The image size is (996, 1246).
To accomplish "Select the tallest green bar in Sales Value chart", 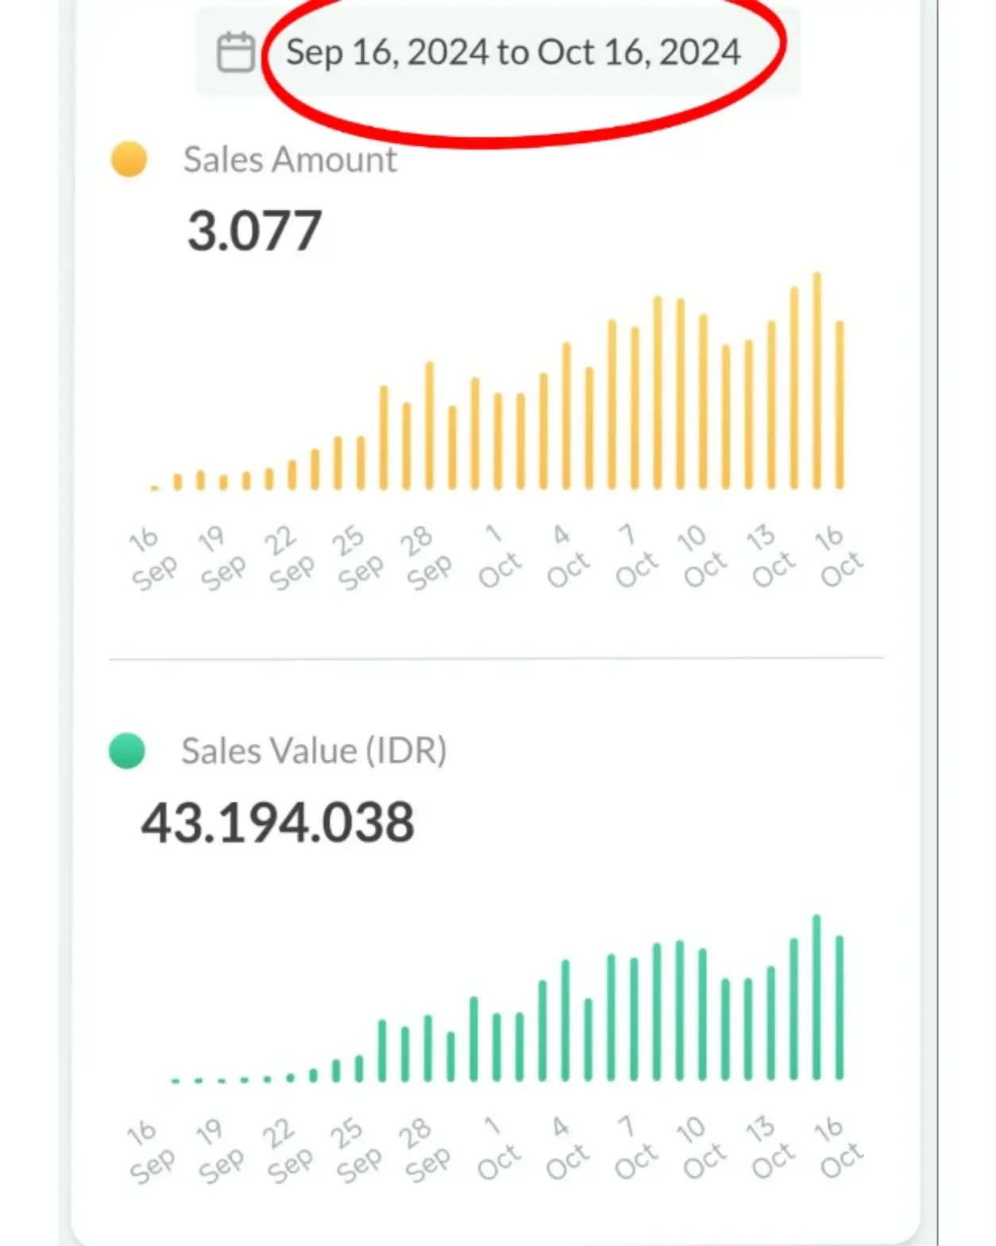I will (x=816, y=997).
